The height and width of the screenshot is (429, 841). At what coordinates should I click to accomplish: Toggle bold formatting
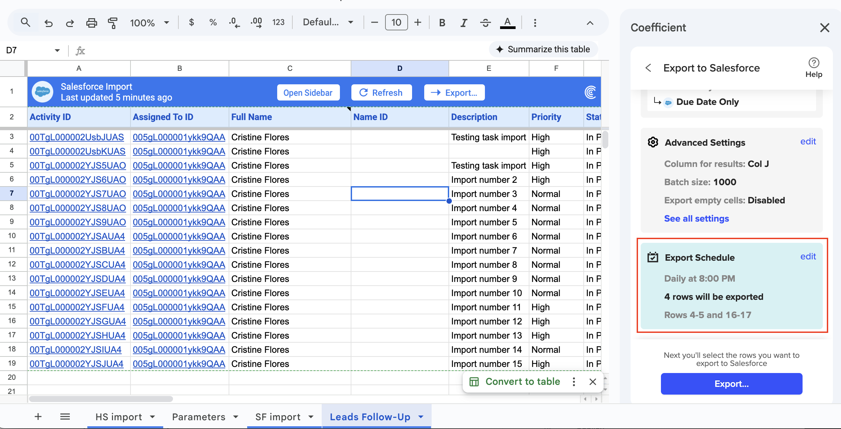[x=442, y=23]
